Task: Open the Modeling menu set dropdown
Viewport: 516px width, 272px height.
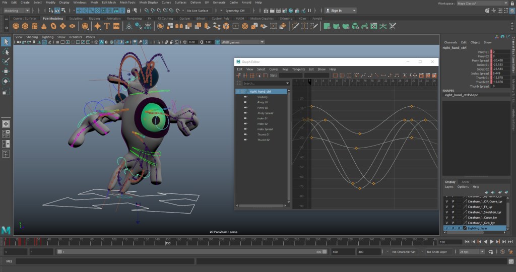Action: [x=16, y=11]
